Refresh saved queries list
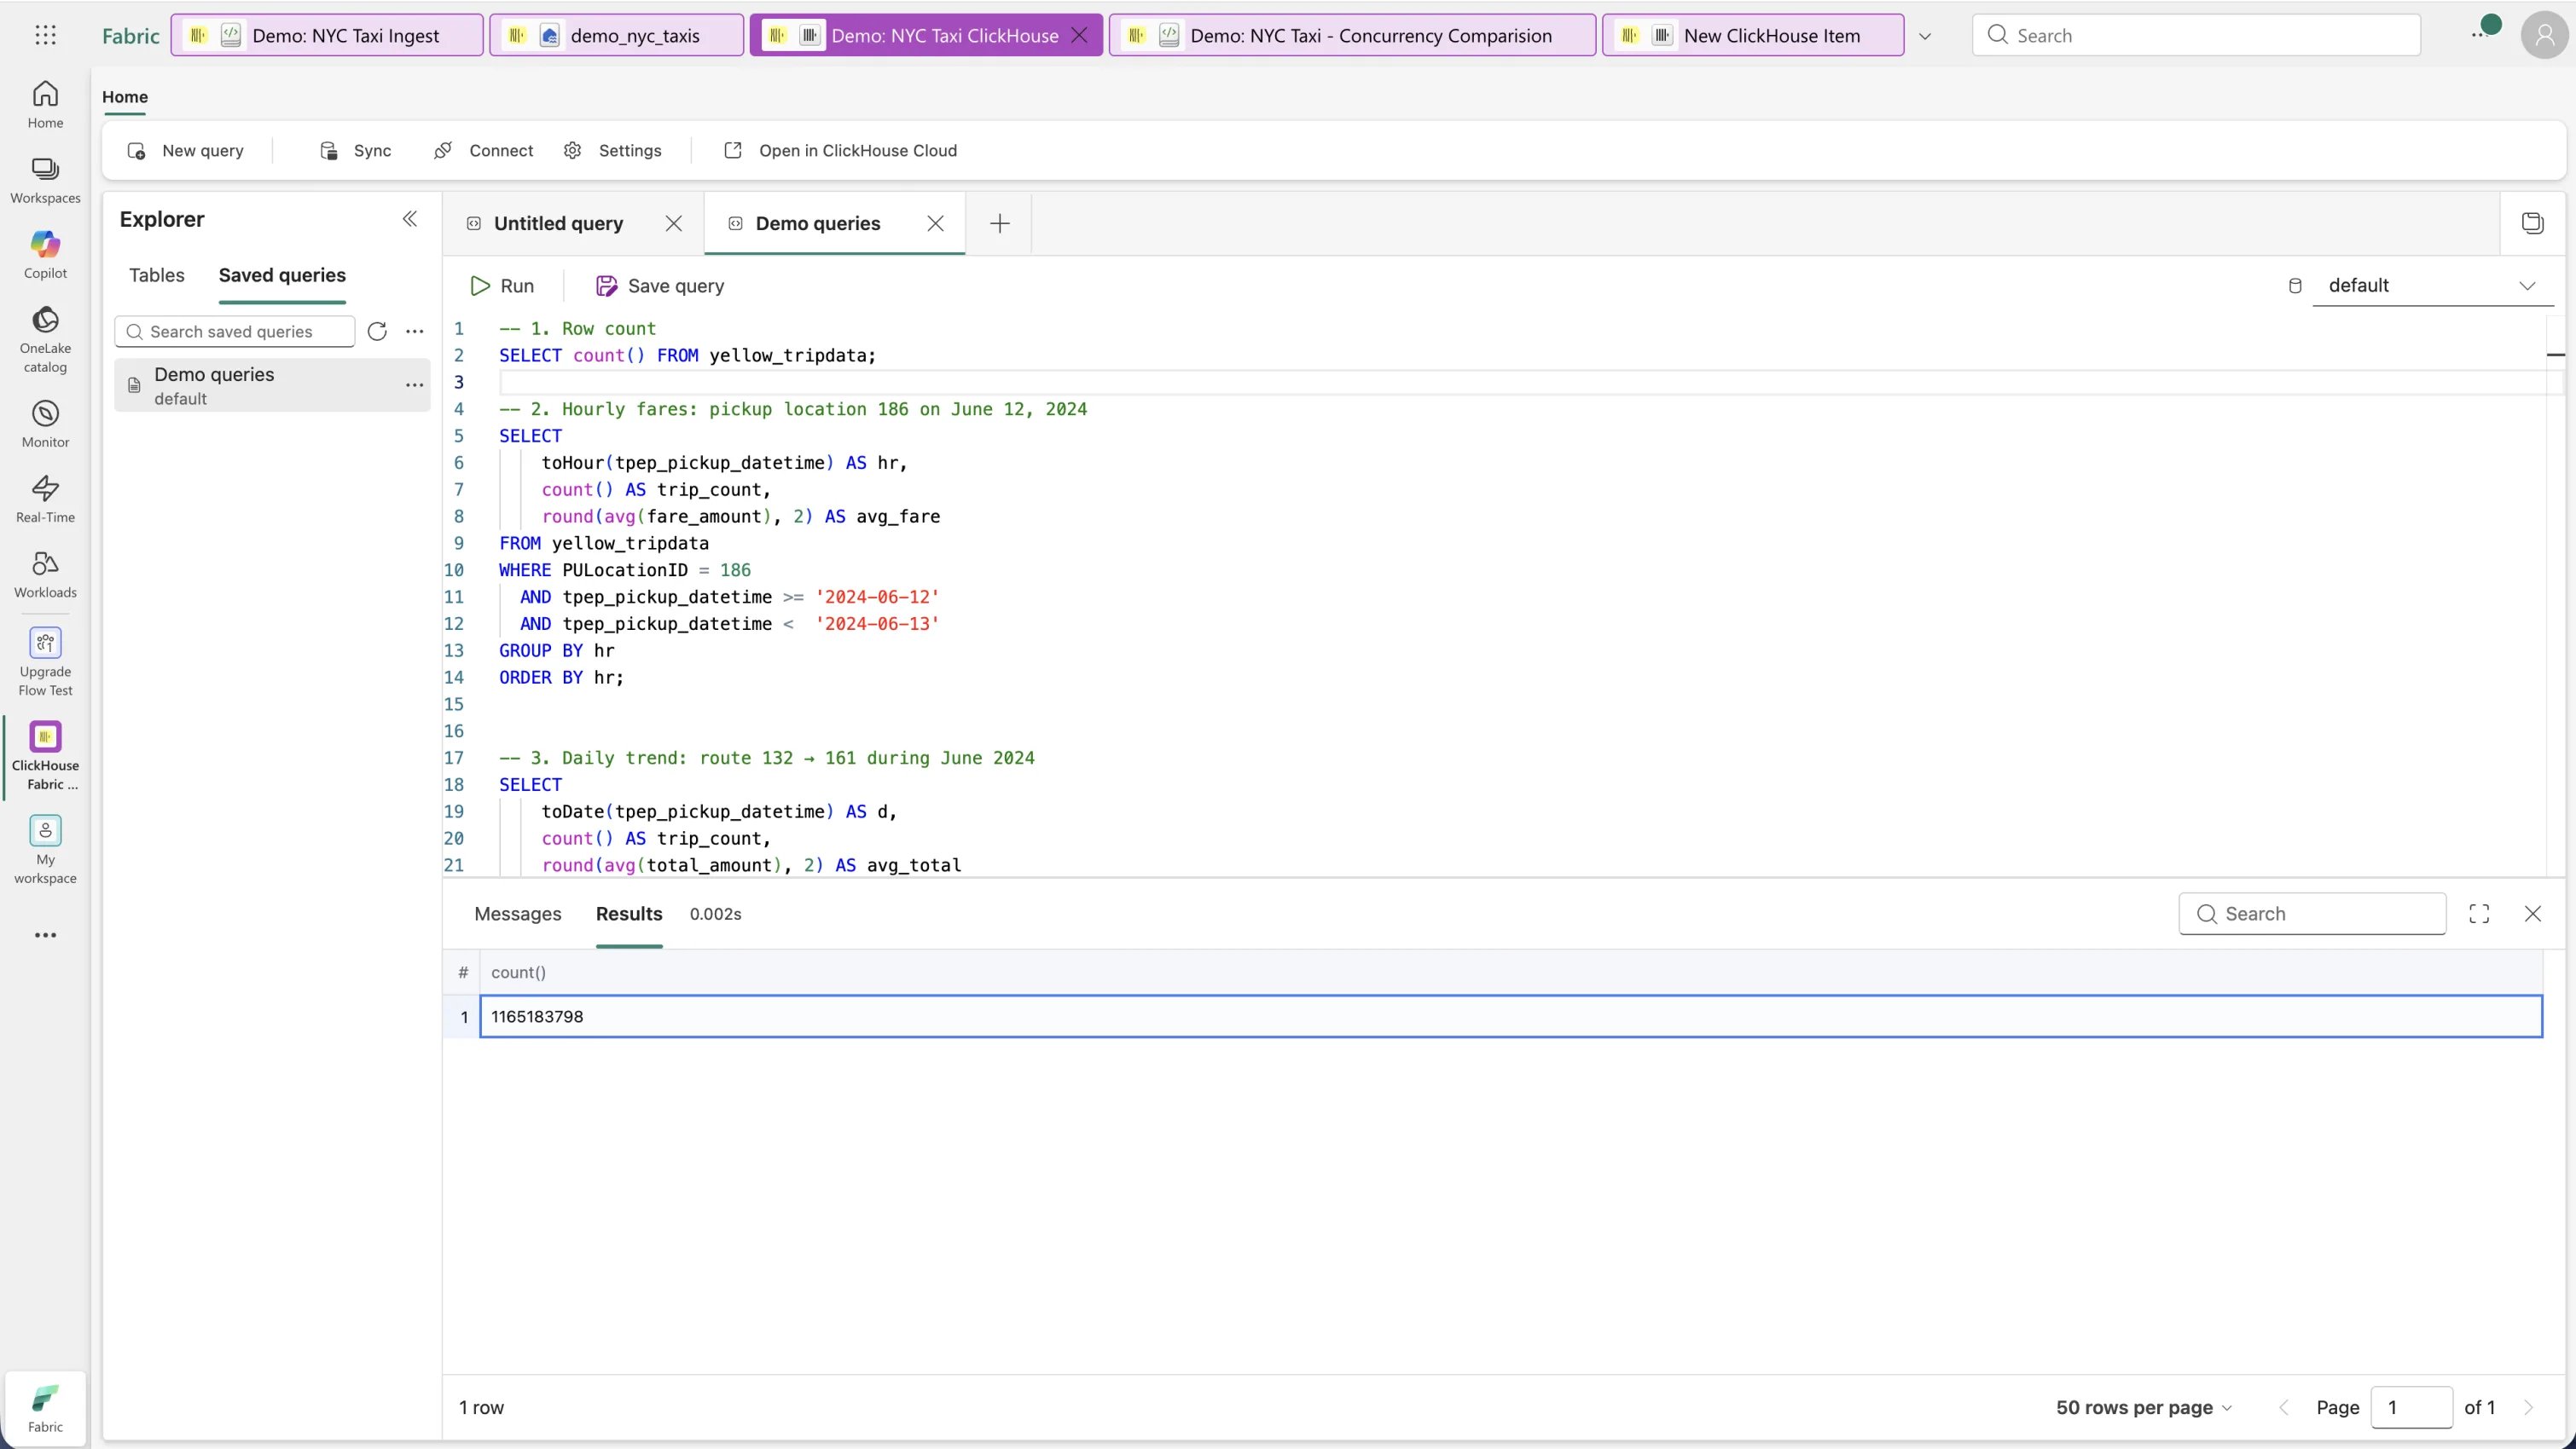The image size is (2576, 1449). (x=377, y=332)
